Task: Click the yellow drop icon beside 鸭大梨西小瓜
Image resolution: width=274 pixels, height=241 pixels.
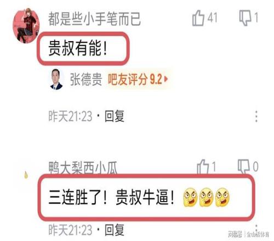Action: click(x=26, y=175)
